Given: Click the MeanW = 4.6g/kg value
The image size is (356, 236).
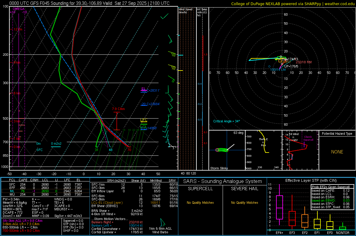Looking at the screenshot, I should [14, 203].
